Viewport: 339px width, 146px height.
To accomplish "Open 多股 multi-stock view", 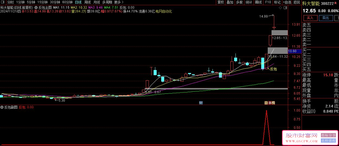I will [x=239, y=2].
